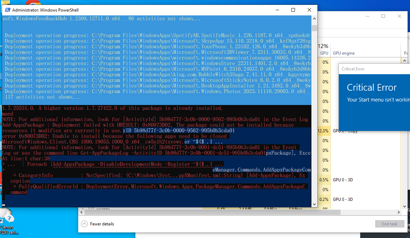This screenshot has height=238, width=410.
Task: Collapse Task Manager using Fewer details
Action: click(102, 224)
